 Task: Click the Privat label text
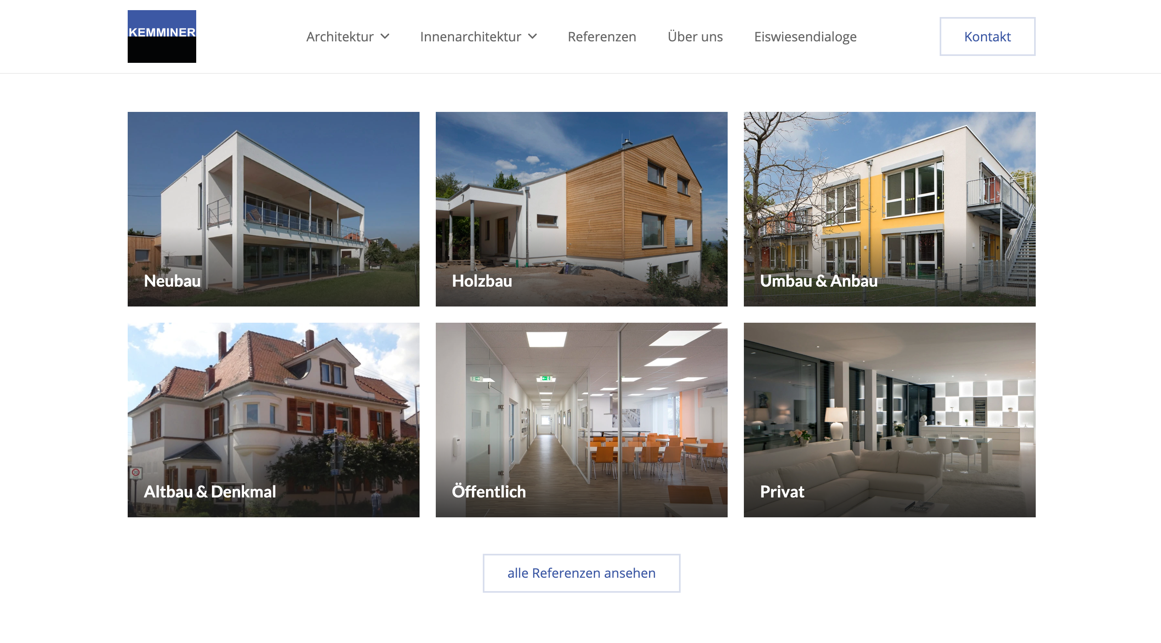click(782, 491)
